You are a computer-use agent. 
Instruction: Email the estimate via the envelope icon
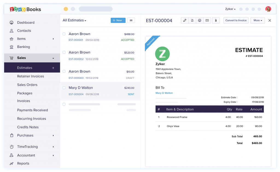207,20
